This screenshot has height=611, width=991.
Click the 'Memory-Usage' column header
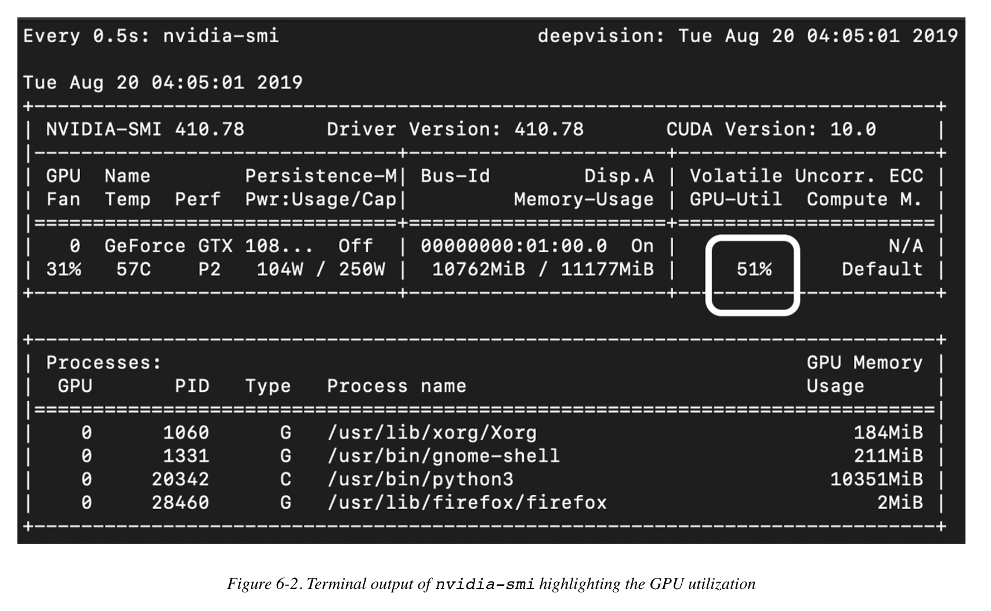584,199
